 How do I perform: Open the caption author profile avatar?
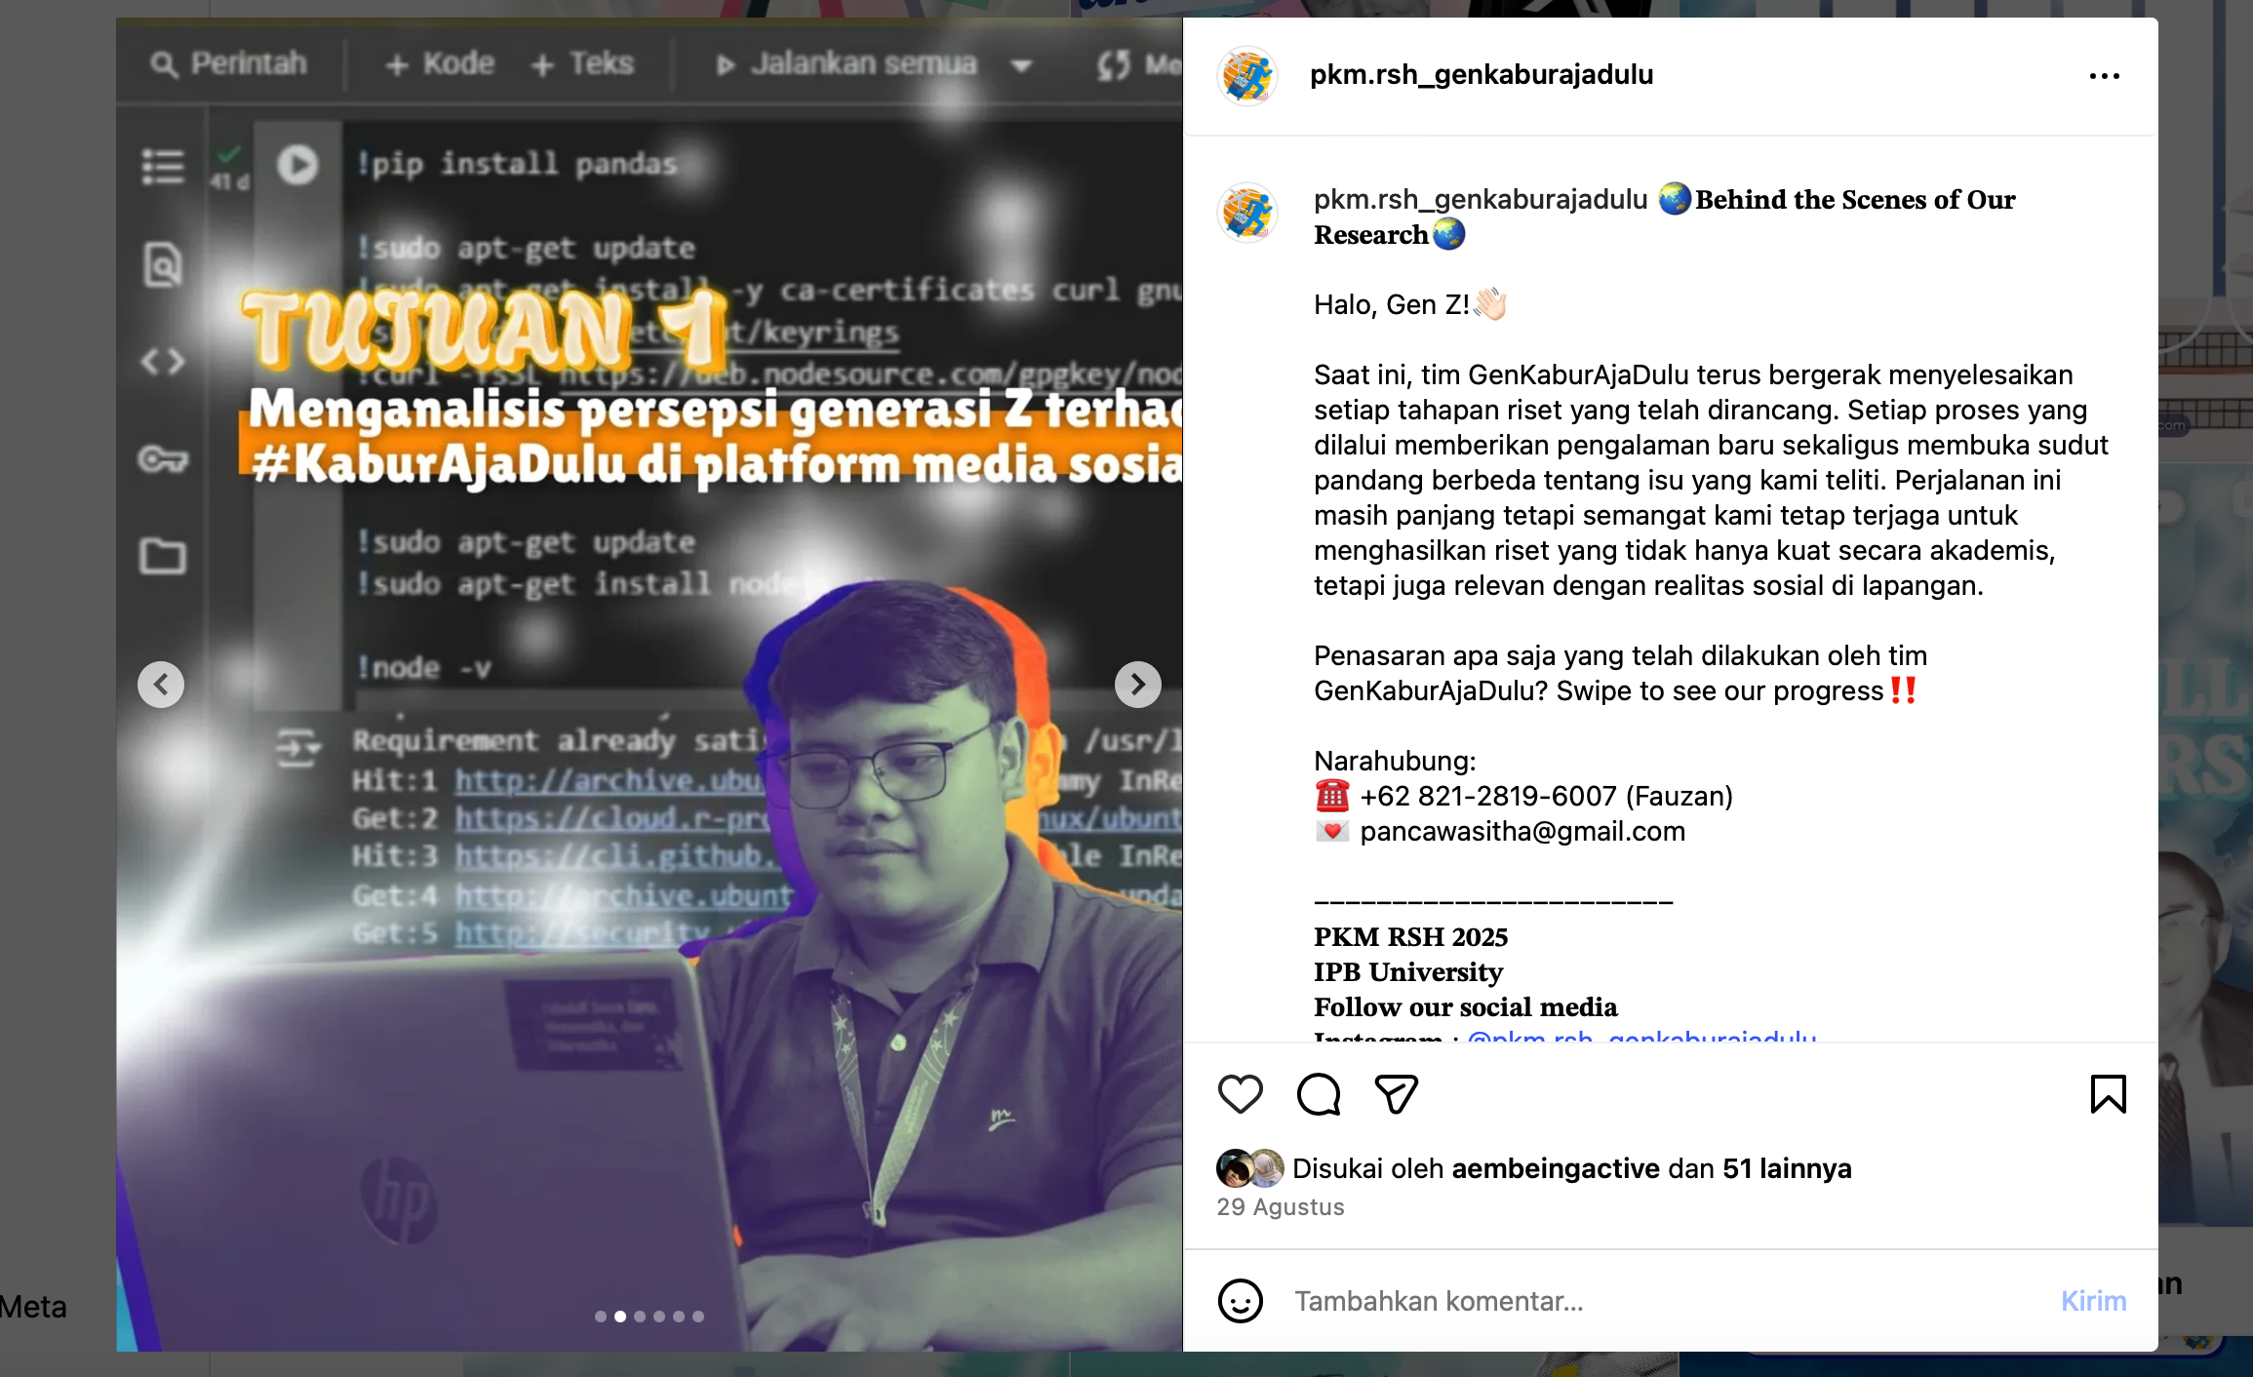(1246, 212)
